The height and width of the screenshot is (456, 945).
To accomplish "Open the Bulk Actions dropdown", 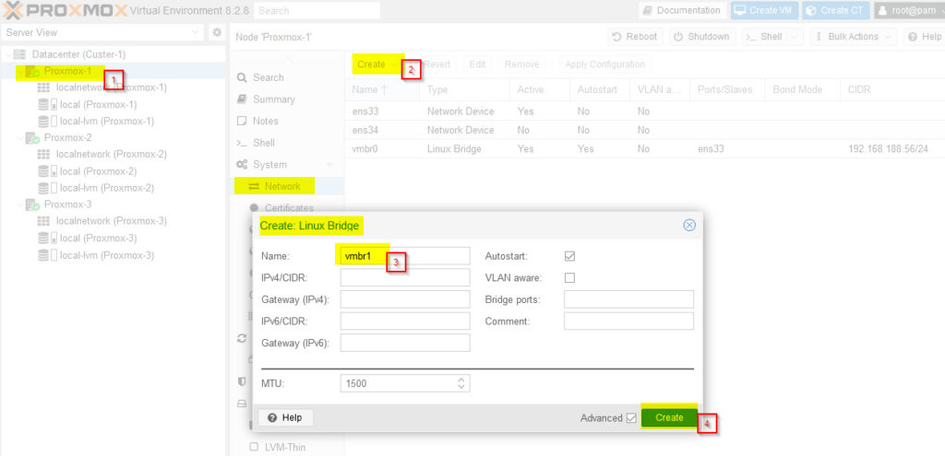I will 854,37.
